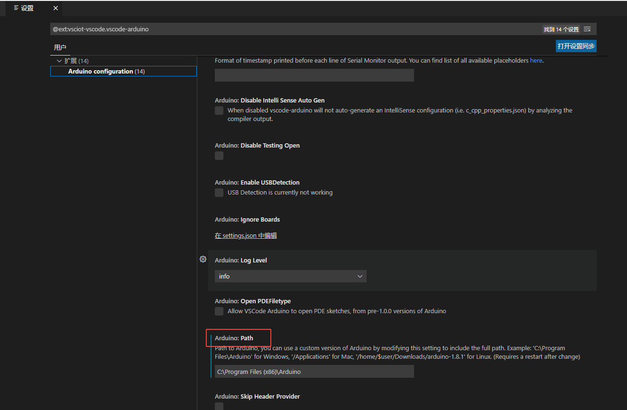The image size is (627, 410).
Task: Open the 'here' placeholders link
Action: (x=536, y=60)
